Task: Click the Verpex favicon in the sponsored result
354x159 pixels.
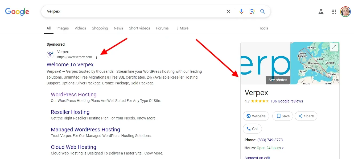Action: 50,54
